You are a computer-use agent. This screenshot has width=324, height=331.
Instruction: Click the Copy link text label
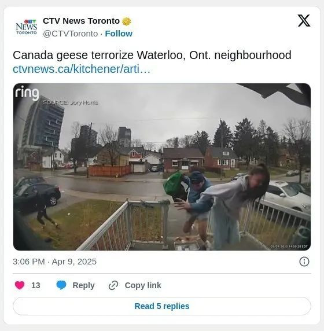143,285
